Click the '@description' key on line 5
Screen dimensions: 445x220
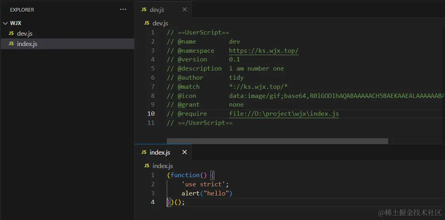click(200, 69)
